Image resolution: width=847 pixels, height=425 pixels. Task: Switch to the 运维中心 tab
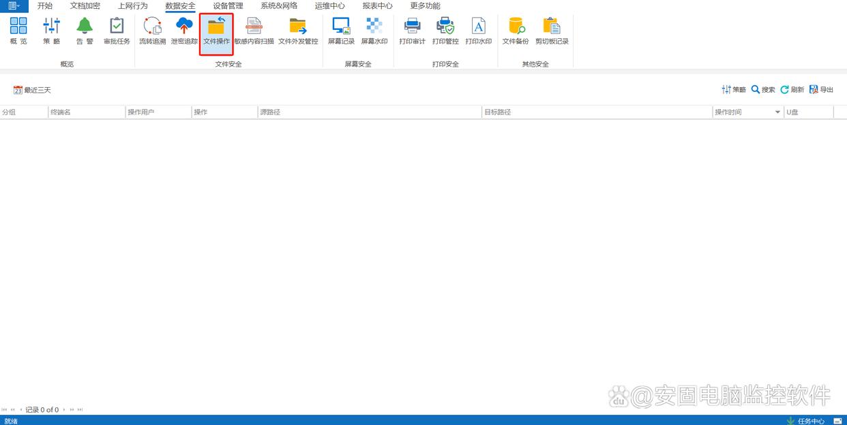(330, 5)
